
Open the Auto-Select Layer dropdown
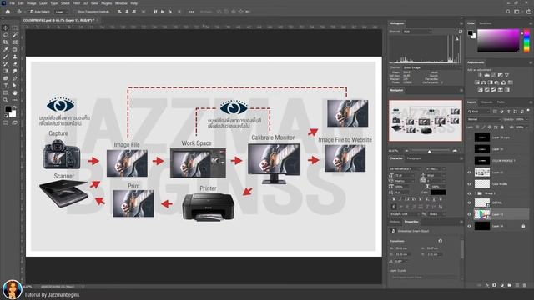(62, 12)
